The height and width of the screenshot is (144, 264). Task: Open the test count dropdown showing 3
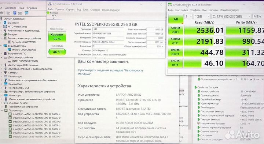(188, 16)
